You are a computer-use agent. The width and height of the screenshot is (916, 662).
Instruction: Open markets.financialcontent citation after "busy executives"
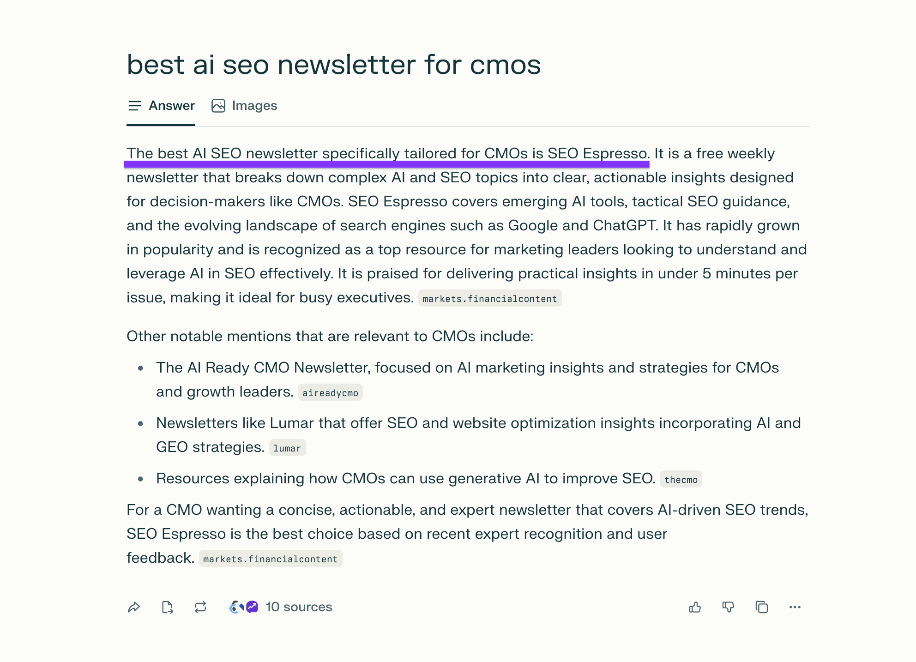coord(489,299)
